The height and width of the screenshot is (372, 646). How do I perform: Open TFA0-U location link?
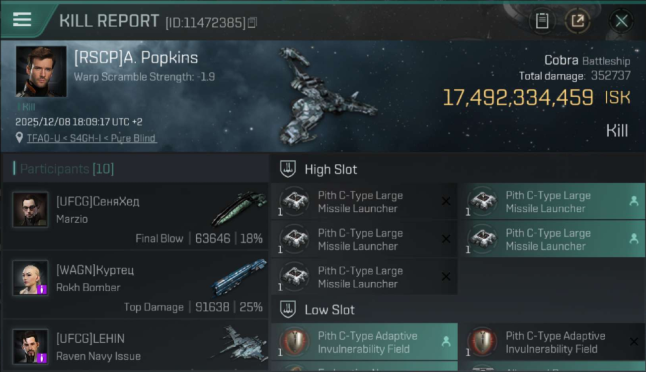[x=92, y=138]
